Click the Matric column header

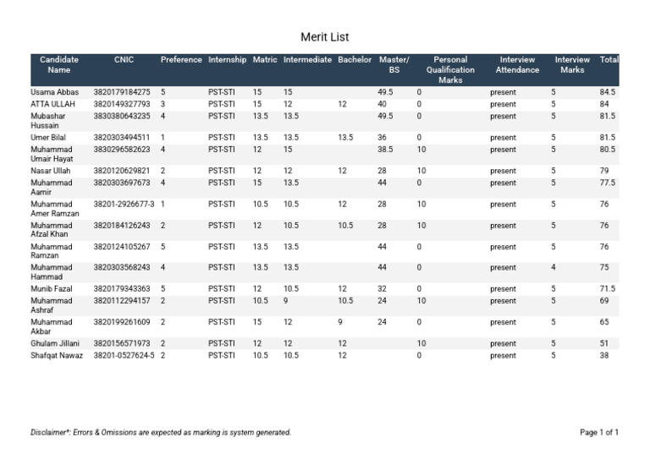(265, 60)
